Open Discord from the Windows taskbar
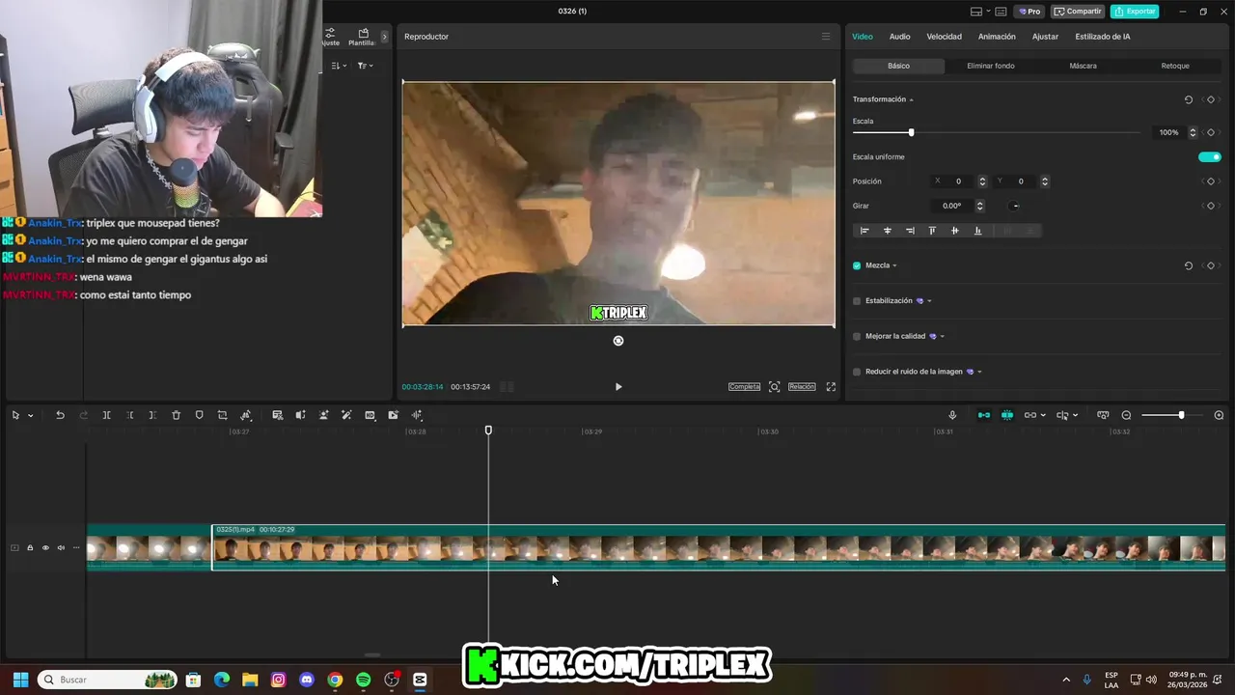This screenshot has height=695, width=1235. click(307, 680)
